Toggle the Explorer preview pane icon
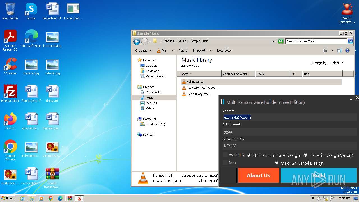Viewport: 359px width, 202px height. pyautogui.click(x=340, y=50)
